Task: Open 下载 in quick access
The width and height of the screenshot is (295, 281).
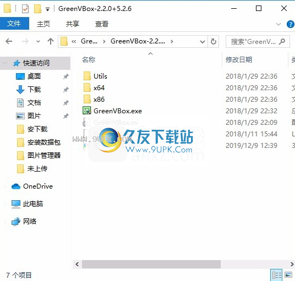Action: [x=34, y=90]
